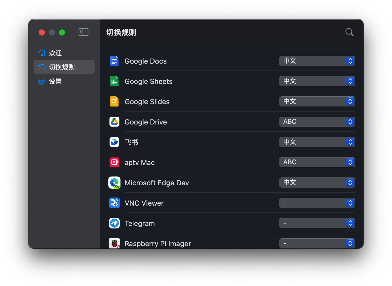Click the home icon beside 欢迎

[x=42, y=53]
